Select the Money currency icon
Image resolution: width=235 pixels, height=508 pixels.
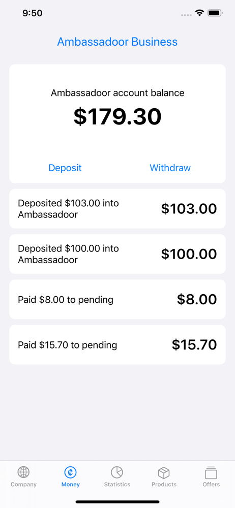coord(70,472)
